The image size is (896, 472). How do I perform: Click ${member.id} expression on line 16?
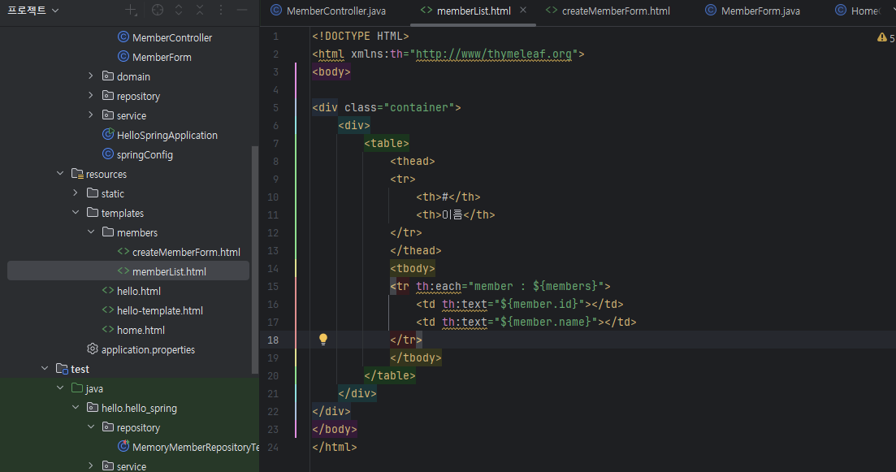click(543, 304)
